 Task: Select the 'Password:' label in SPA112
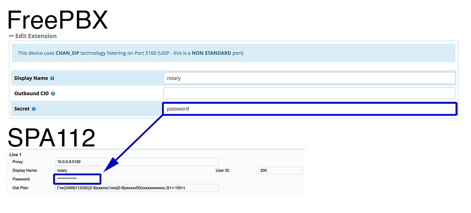point(22,179)
